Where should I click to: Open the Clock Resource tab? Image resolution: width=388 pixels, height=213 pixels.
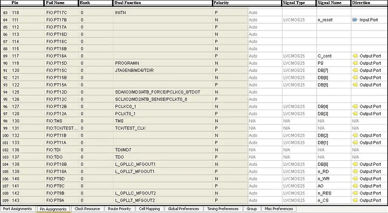(87, 209)
